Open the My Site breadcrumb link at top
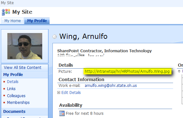This screenshot has height=118, width=183. 7,3
